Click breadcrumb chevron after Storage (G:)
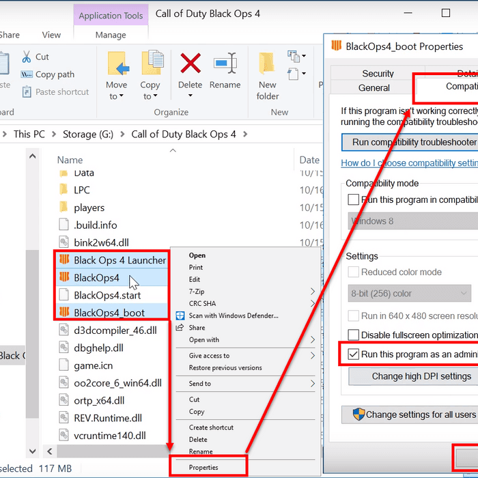This screenshot has width=478, height=478. point(122,134)
